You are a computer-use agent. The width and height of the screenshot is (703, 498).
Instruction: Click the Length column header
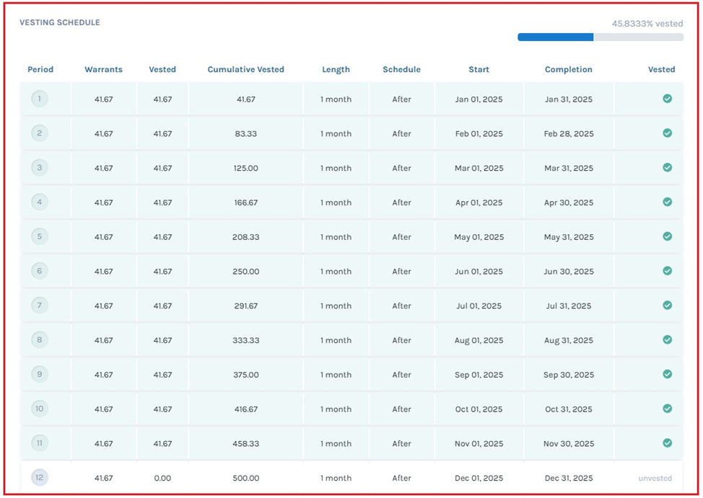coord(336,70)
